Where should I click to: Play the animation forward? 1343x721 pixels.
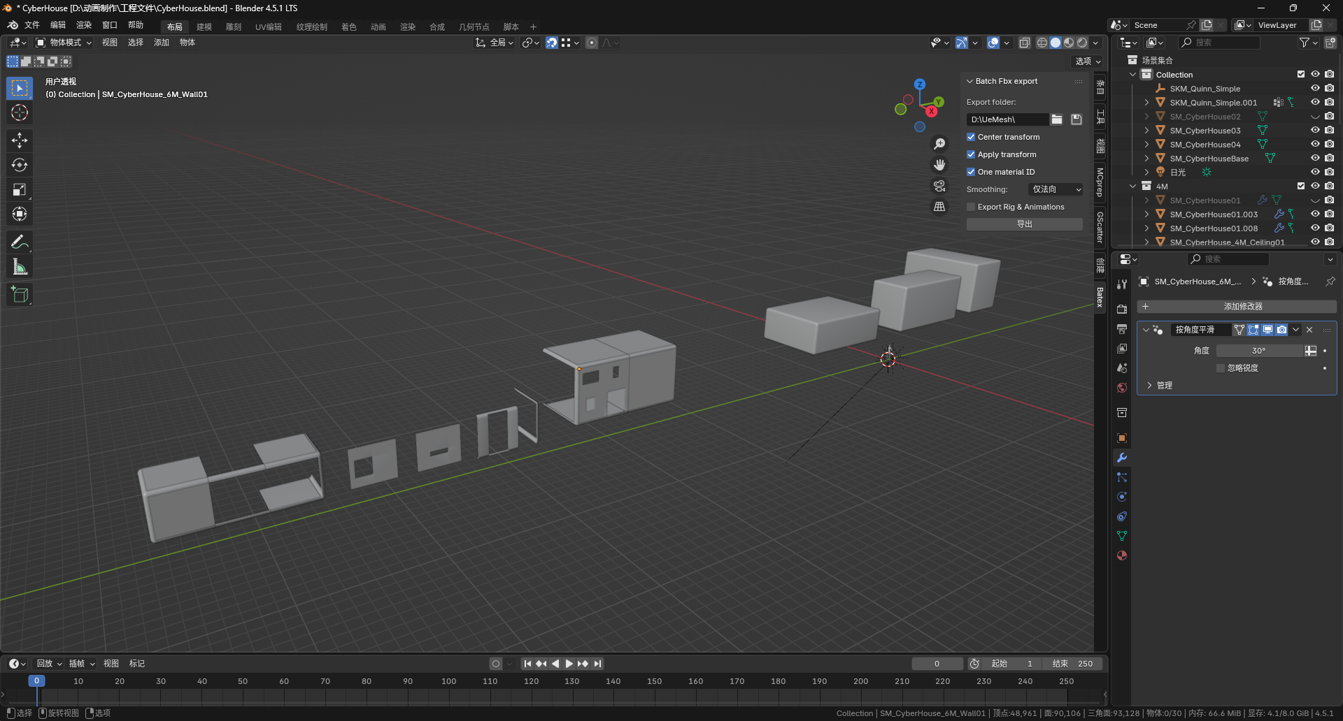[569, 664]
